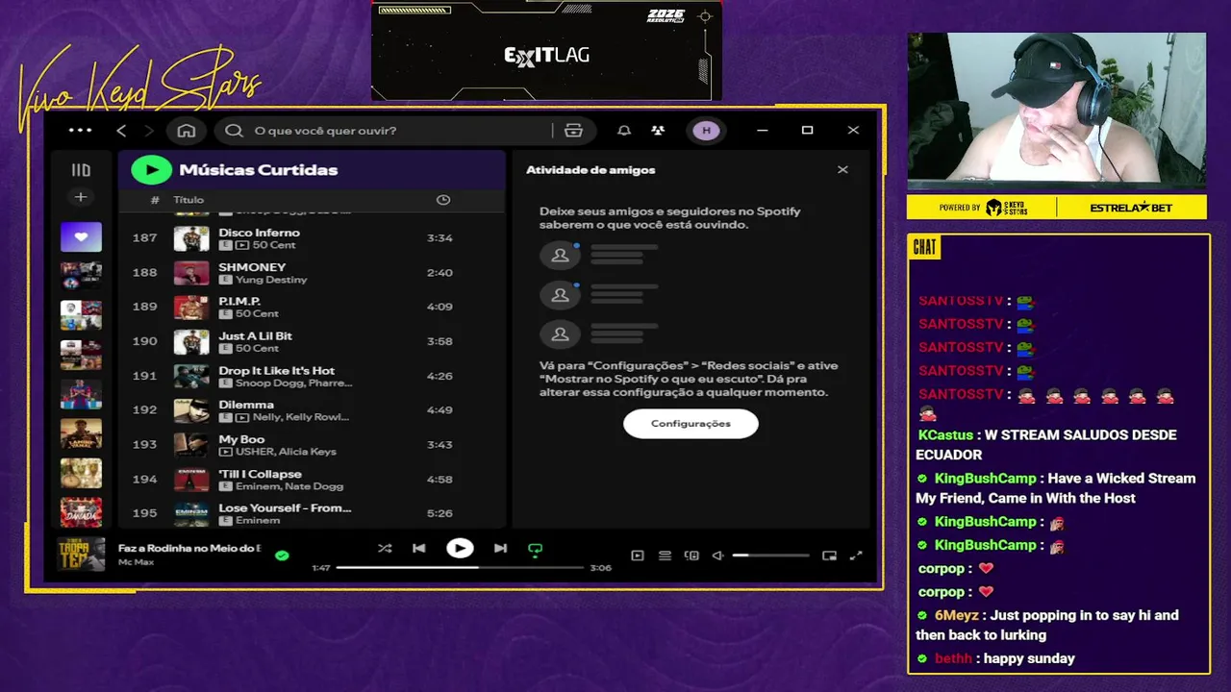
Task: Toggle the Now Playing view icon
Action: (637, 556)
